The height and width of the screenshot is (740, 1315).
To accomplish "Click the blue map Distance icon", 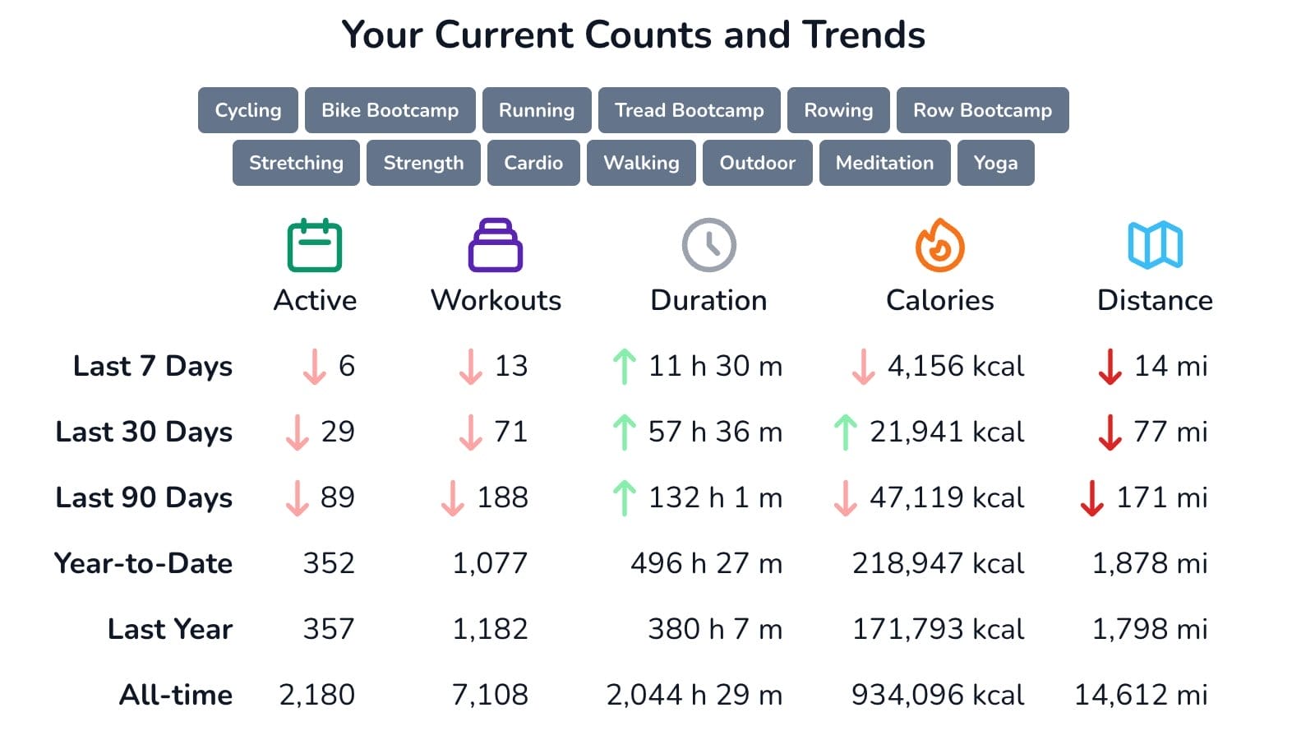I will 1155,245.
